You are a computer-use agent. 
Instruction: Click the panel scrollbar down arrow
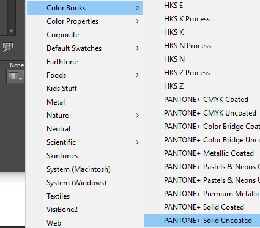[x=12, y=31]
